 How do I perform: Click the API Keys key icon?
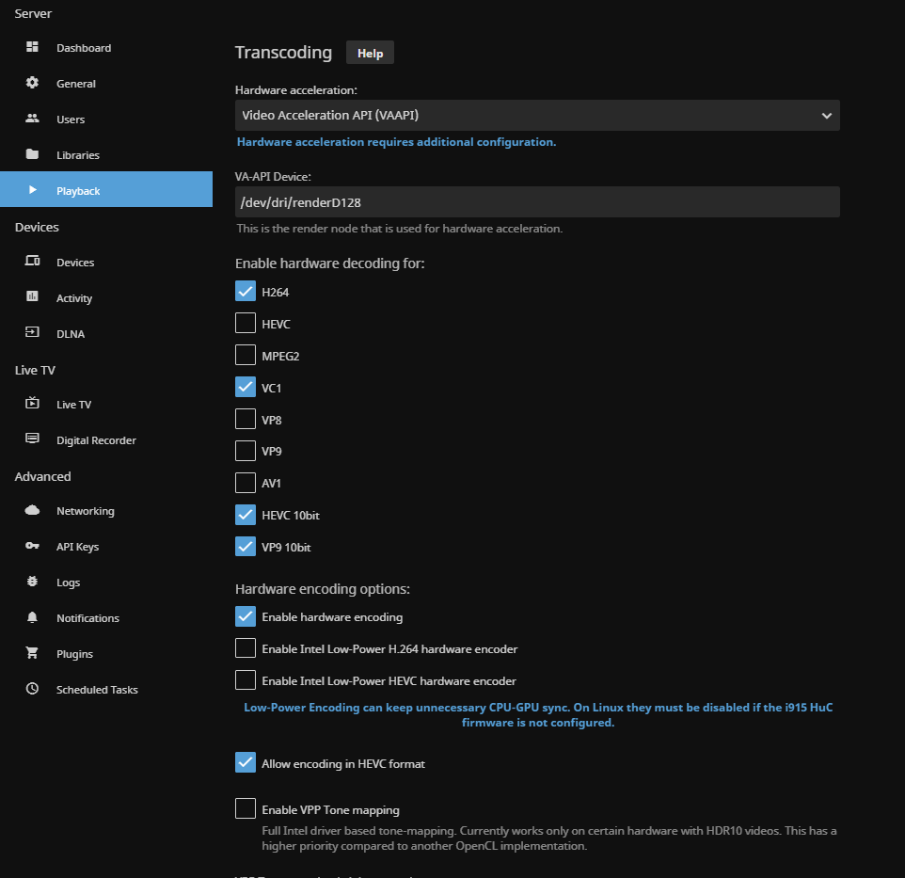(x=32, y=546)
